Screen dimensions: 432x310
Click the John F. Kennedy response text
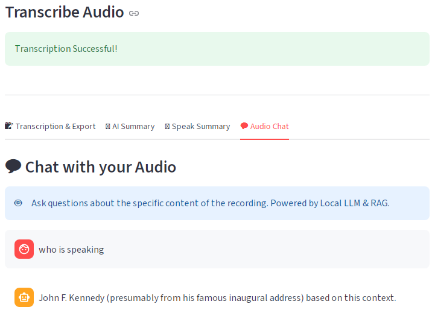tap(217, 298)
